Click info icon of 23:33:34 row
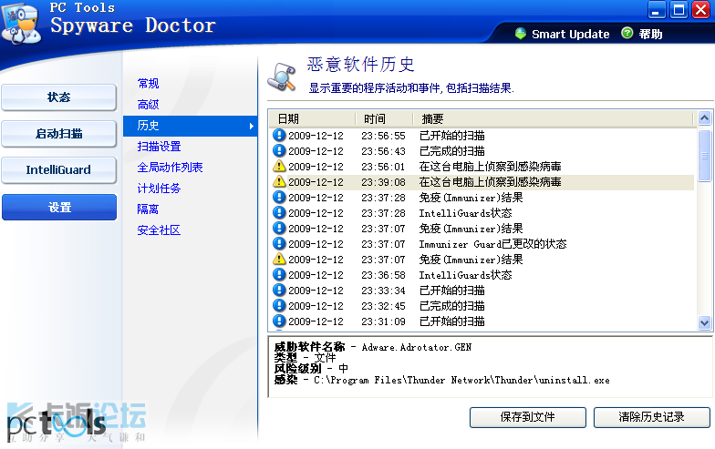Image resolution: width=715 pixels, height=449 pixels. coord(279,290)
